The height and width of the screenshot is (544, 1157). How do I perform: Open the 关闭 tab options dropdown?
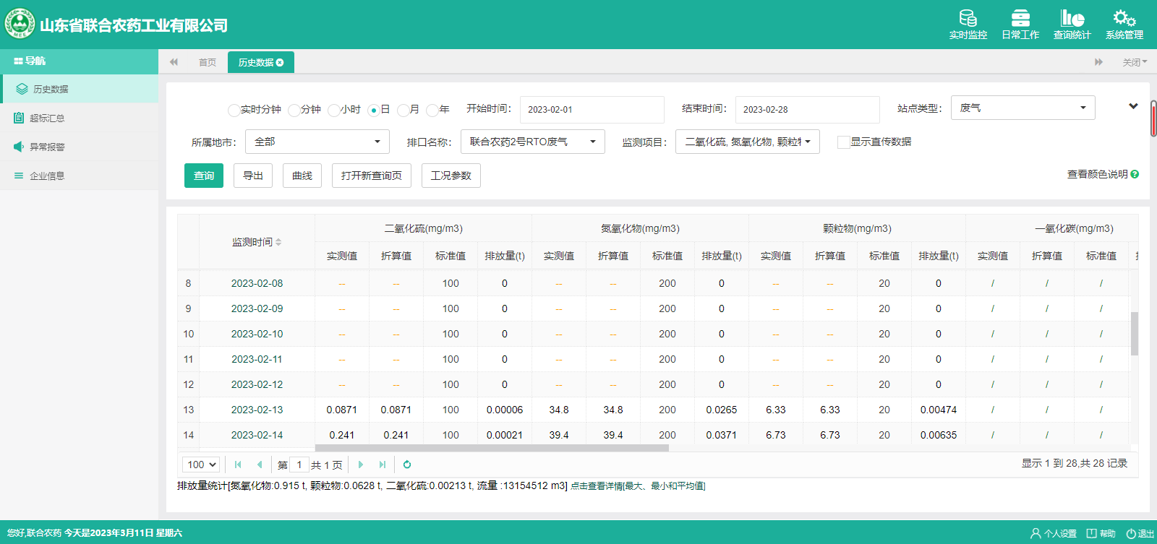click(1135, 62)
